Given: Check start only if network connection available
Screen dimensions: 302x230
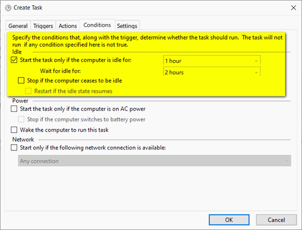Looking at the screenshot, I should 14,148.
